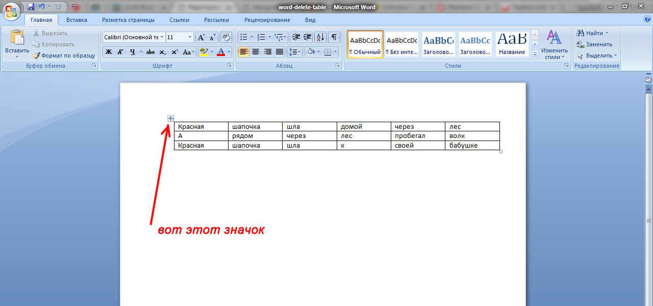Save the document from Quick Access toolbar
Image resolution: width=653 pixels, height=306 pixels.
pos(31,7)
